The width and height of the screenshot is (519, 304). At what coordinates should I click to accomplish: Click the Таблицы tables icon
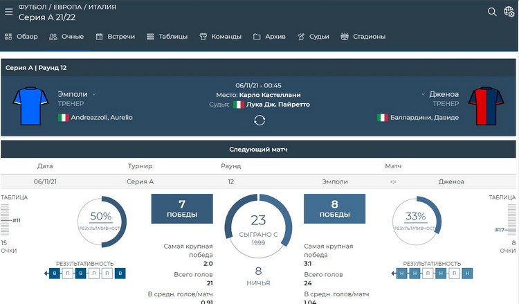(x=150, y=37)
